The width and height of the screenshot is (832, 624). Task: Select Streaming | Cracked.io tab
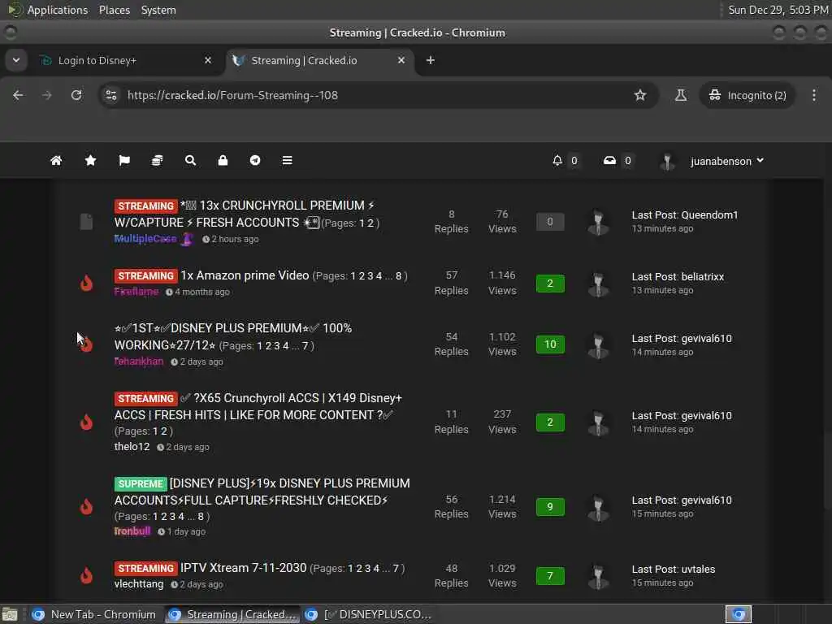[318, 60]
